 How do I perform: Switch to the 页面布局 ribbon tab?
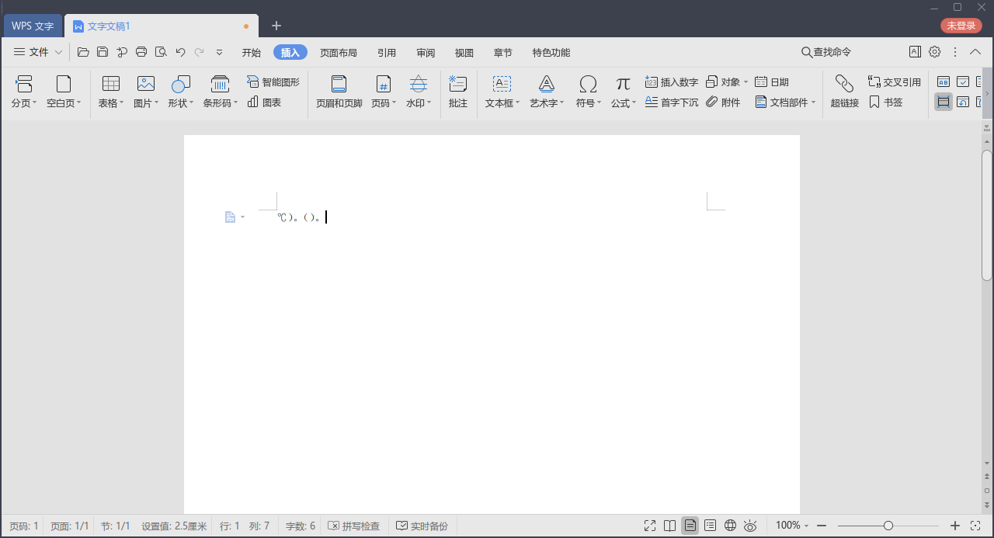(x=339, y=53)
